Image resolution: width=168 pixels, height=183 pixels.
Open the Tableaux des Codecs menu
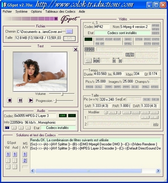click(60, 12)
